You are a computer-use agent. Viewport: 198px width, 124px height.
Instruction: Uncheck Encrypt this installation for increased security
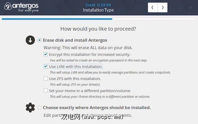[x=46, y=55]
